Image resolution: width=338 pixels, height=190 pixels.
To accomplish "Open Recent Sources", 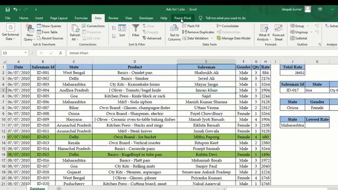I will click(x=50, y=38).
